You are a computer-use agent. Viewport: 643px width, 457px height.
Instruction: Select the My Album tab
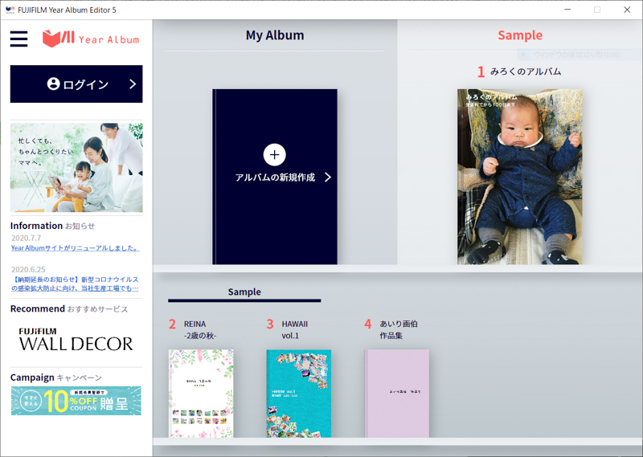275,35
